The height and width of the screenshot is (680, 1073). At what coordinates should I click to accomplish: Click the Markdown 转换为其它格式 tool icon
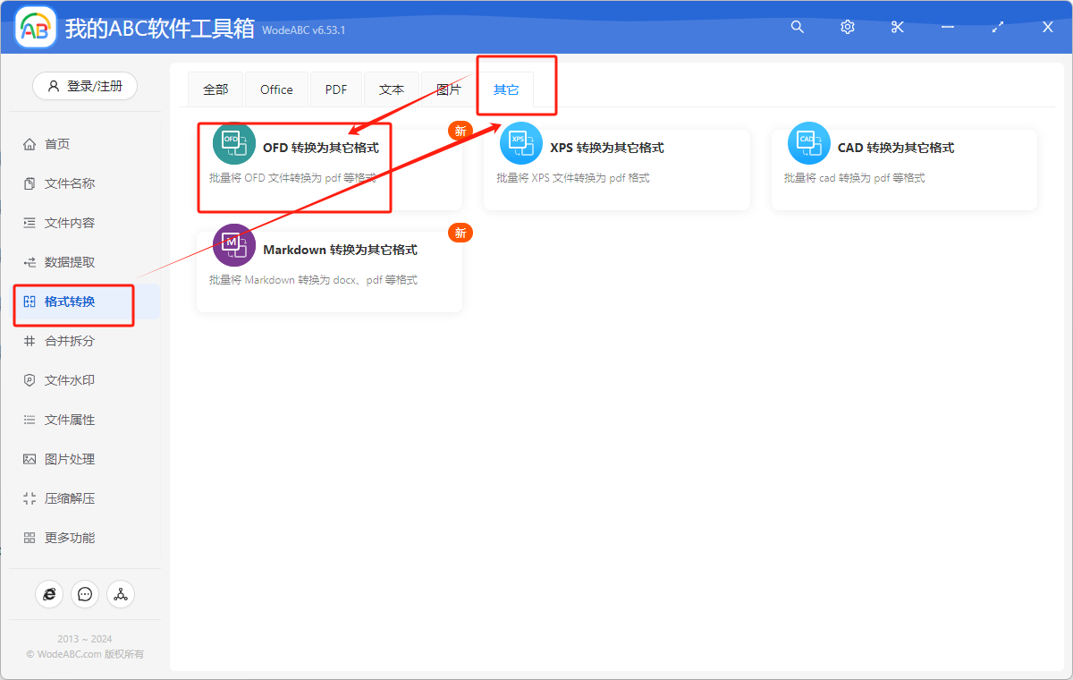(233, 244)
